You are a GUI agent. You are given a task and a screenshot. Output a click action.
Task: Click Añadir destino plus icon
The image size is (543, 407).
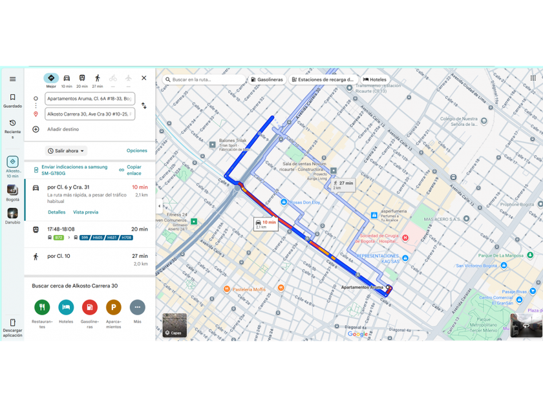point(36,129)
